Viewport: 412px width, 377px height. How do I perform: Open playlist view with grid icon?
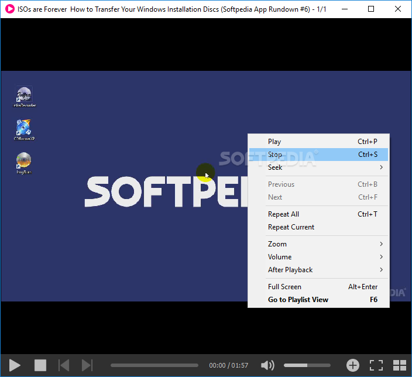pyautogui.click(x=400, y=365)
